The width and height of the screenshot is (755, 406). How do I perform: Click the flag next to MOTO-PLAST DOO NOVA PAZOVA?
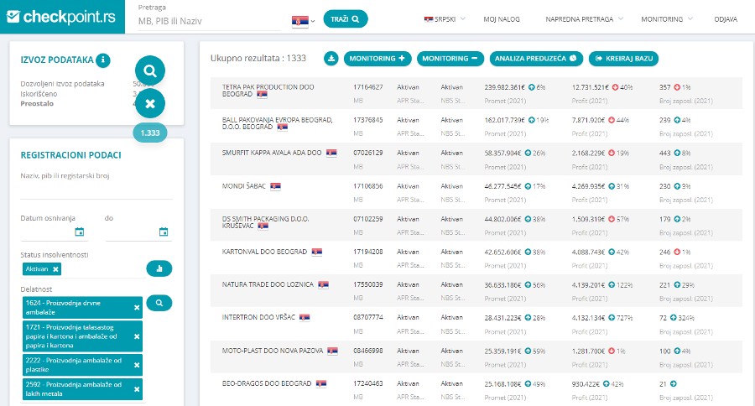[x=332, y=351]
